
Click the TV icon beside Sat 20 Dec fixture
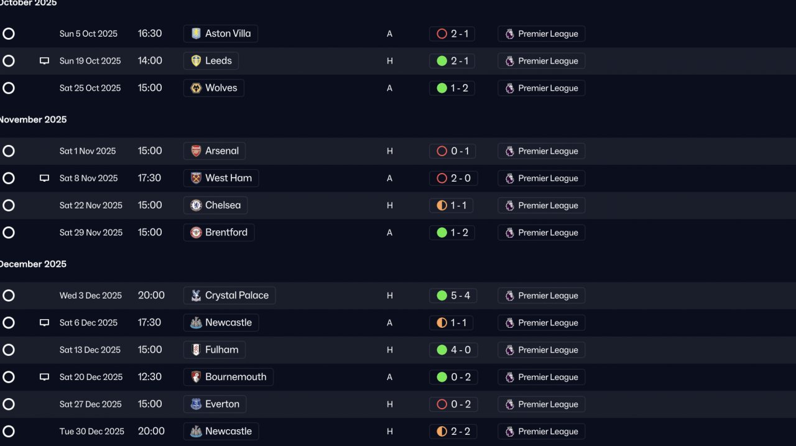click(x=44, y=377)
